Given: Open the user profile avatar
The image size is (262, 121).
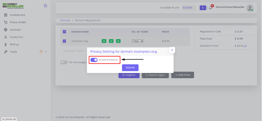Looking at the screenshot, I should 250,8.
